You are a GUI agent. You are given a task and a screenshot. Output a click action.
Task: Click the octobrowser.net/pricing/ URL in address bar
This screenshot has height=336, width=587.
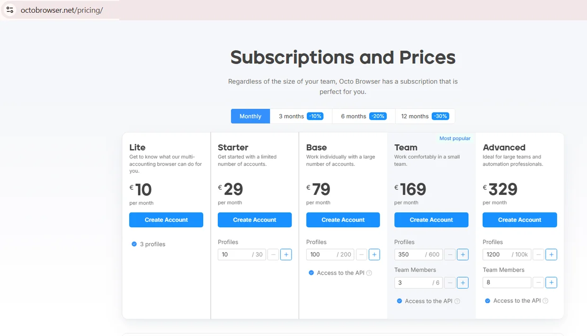[x=62, y=10]
